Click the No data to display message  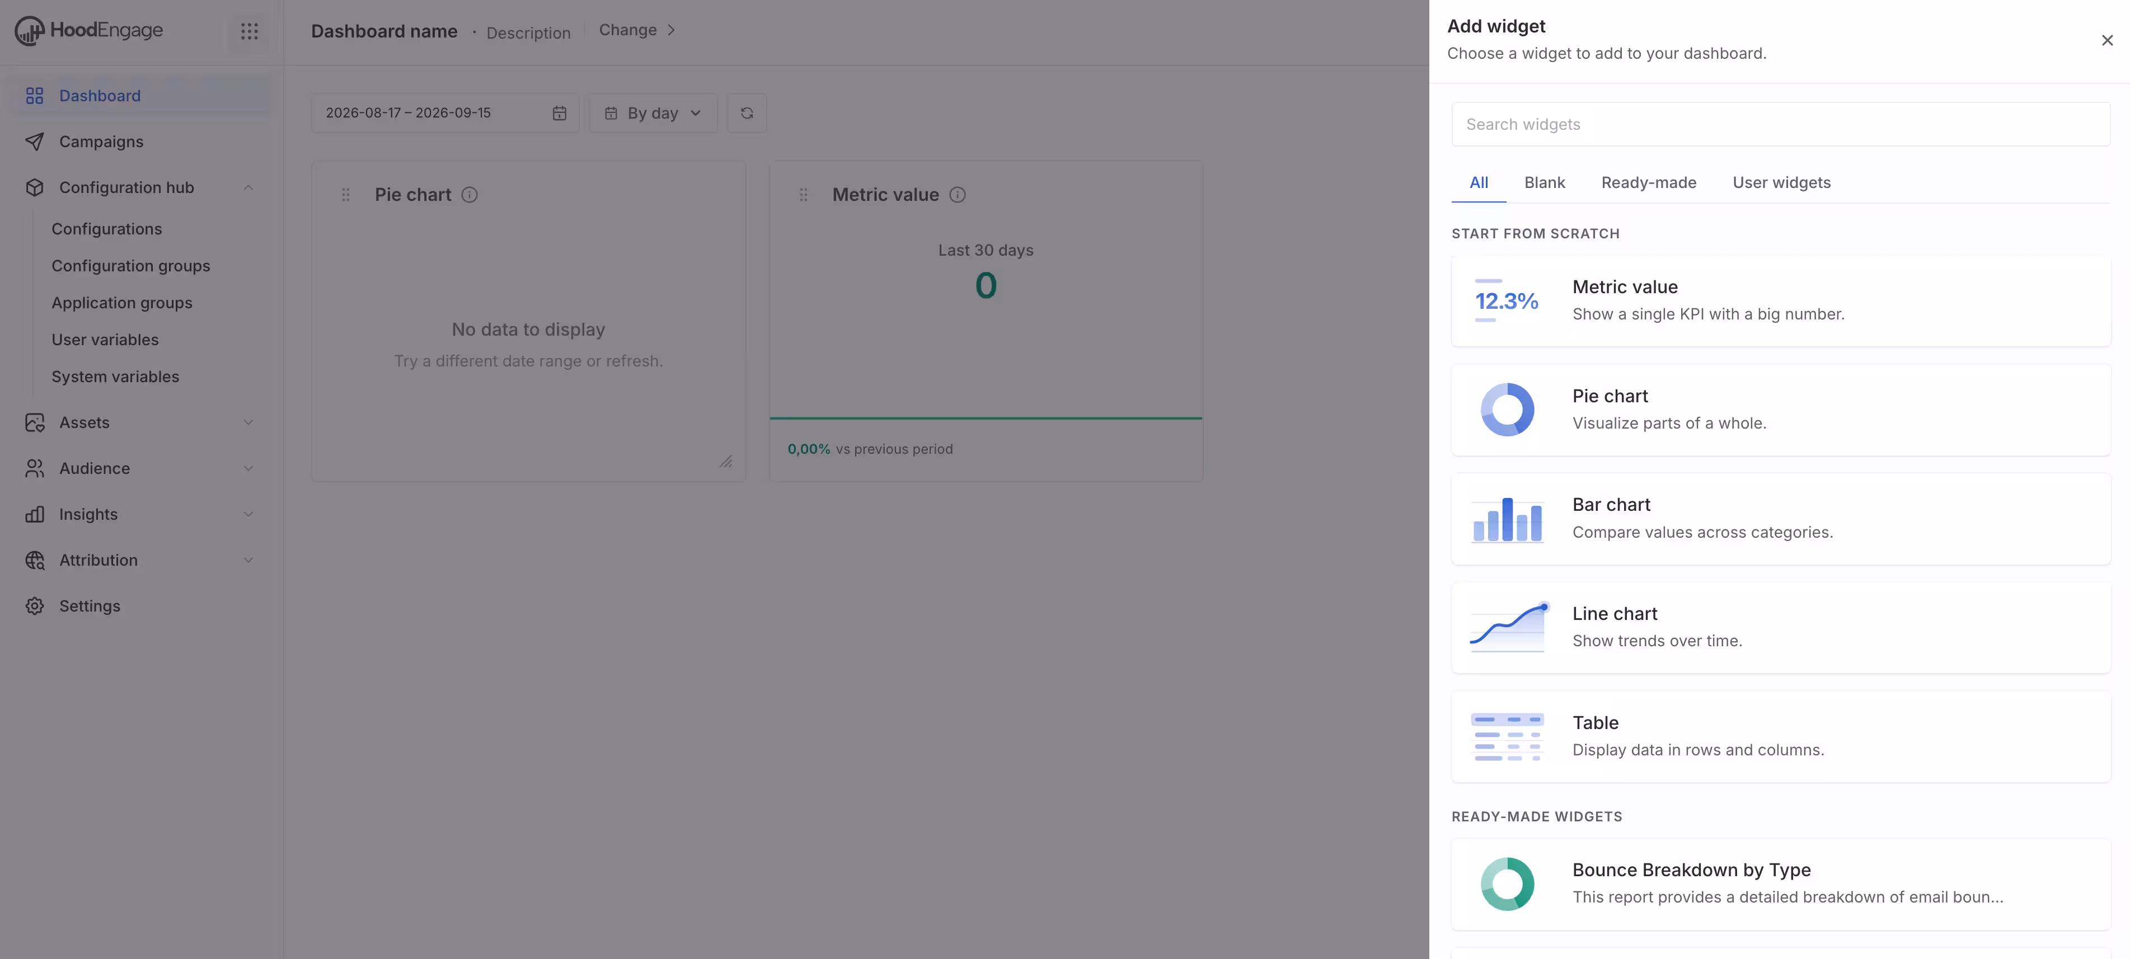(x=528, y=330)
